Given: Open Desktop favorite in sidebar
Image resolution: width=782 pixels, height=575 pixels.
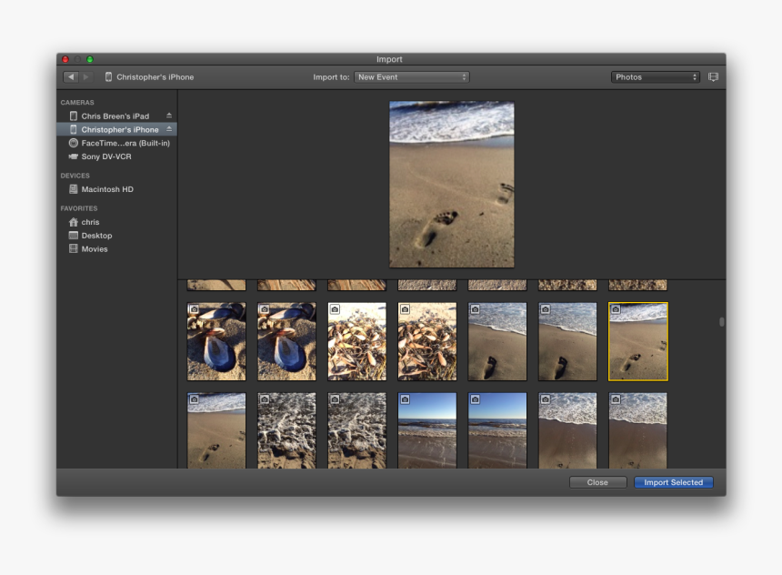Looking at the screenshot, I should [x=96, y=236].
